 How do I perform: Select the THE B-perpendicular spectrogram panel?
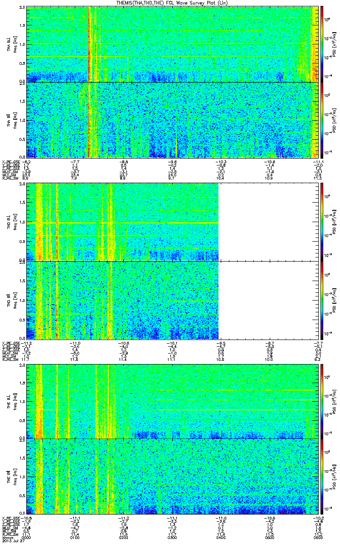click(172, 402)
